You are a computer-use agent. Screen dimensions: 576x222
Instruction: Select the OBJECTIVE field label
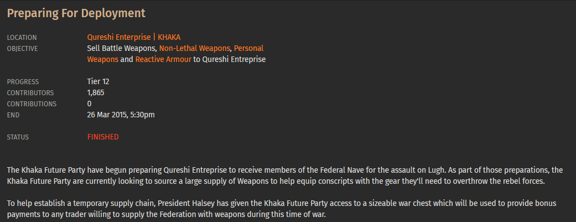coord(22,49)
